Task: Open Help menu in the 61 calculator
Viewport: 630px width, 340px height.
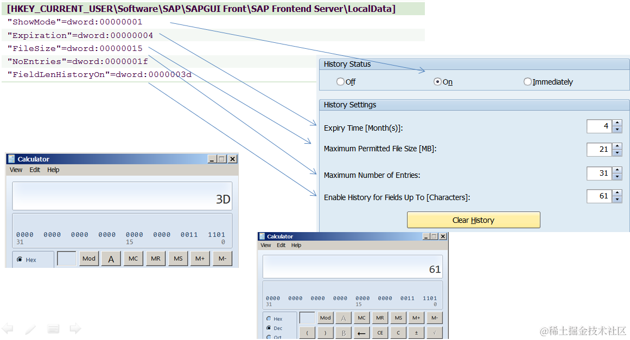Action: click(x=296, y=245)
